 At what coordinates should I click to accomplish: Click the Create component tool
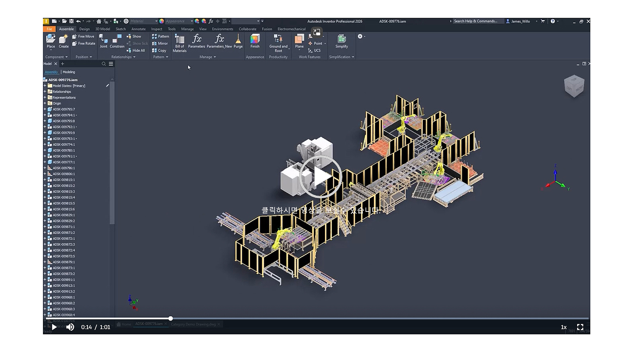(x=64, y=41)
